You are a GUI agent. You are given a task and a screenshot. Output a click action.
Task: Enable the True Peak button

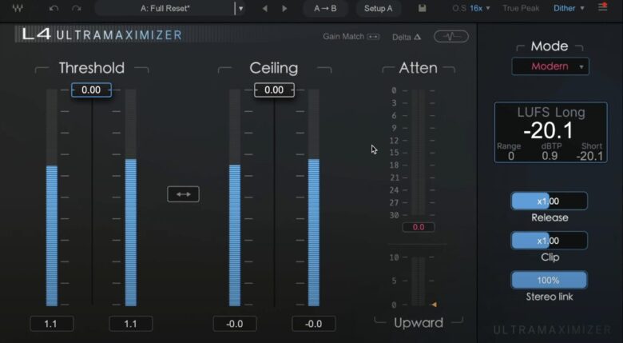[x=520, y=8]
